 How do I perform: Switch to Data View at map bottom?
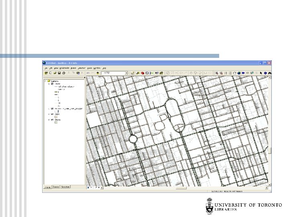point(88,188)
